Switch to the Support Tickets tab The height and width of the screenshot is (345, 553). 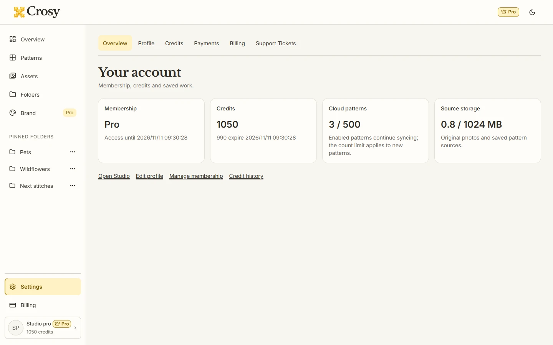tap(276, 43)
